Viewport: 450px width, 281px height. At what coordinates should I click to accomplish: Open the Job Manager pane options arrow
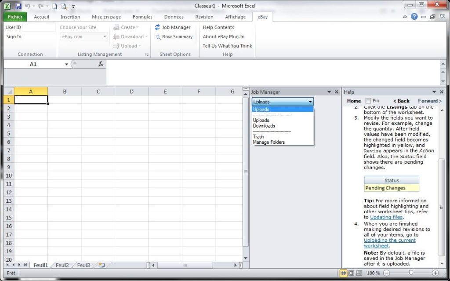click(x=329, y=91)
